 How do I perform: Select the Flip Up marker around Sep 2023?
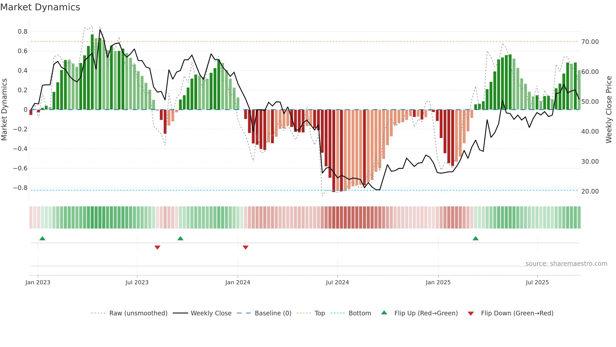point(180,238)
